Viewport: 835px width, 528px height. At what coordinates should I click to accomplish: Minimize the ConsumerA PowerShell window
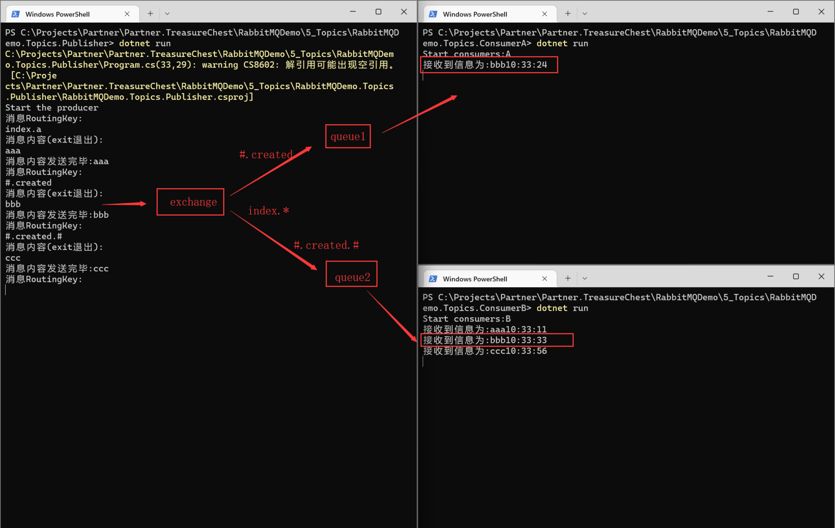coord(770,12)
